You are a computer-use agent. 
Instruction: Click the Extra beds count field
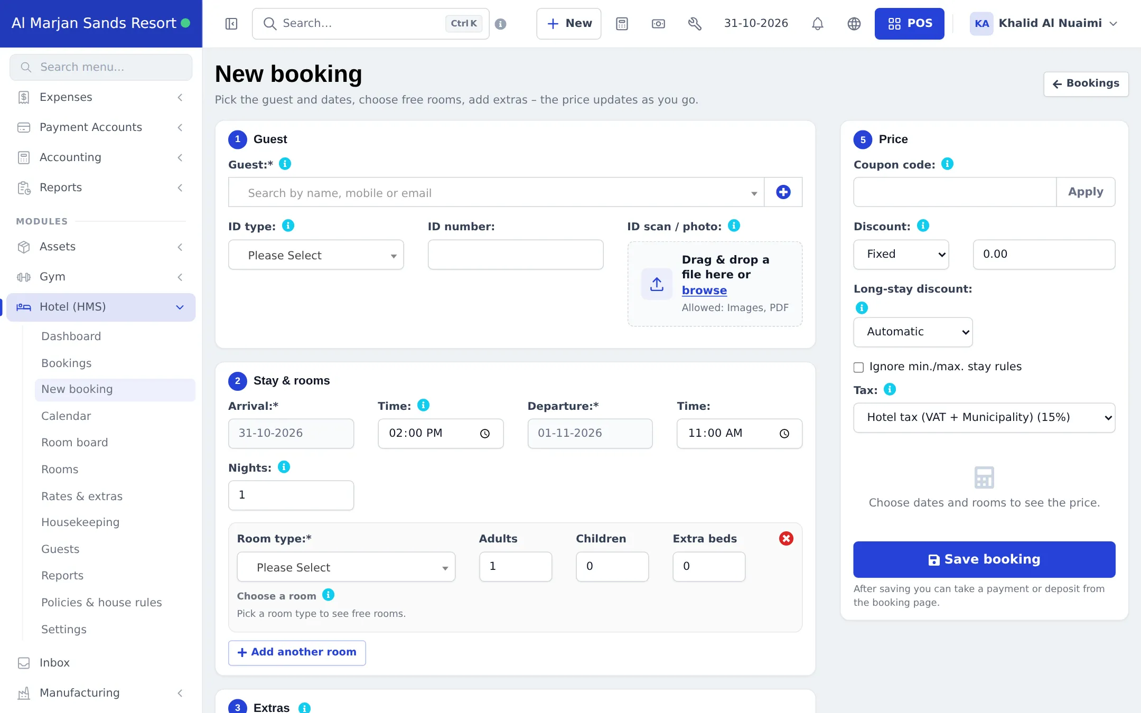point(708,567)
